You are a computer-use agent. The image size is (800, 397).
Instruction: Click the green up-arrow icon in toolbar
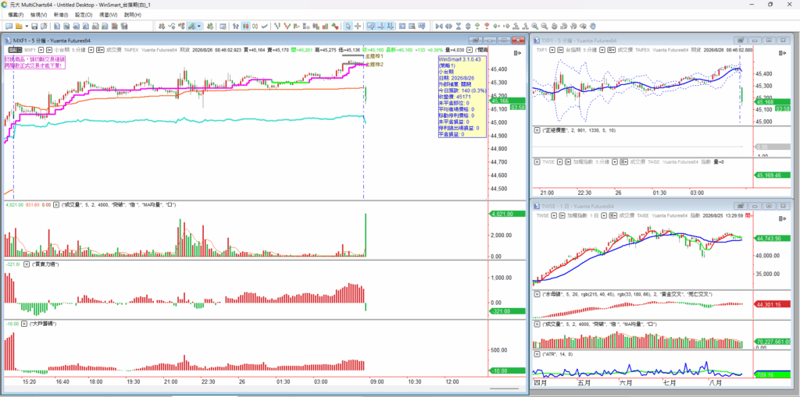click(477, 26)
